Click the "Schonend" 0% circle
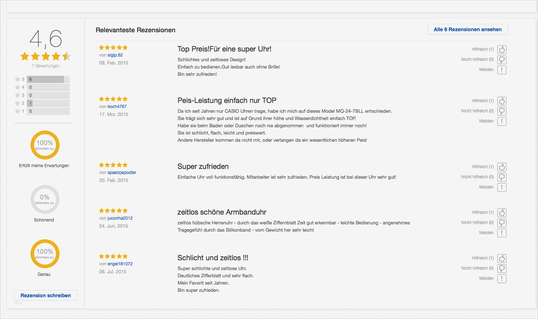The height and width of the screenshot is (319, 538). 45,199
